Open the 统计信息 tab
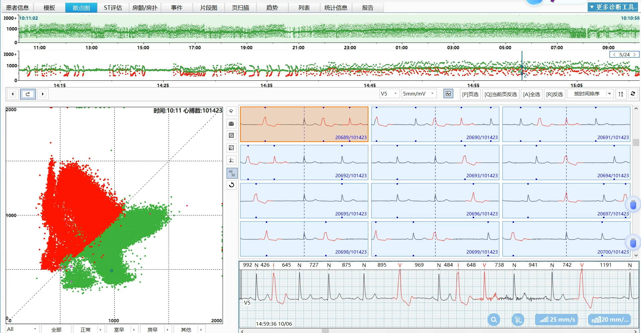 (336, 8)
